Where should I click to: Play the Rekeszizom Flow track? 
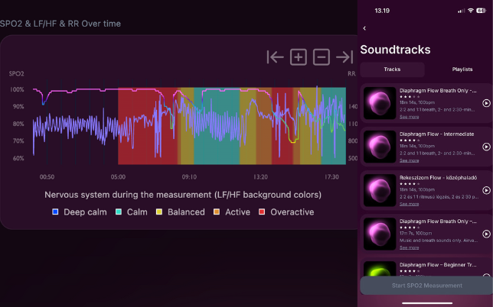pyautogui.click(x=486, y=190)
